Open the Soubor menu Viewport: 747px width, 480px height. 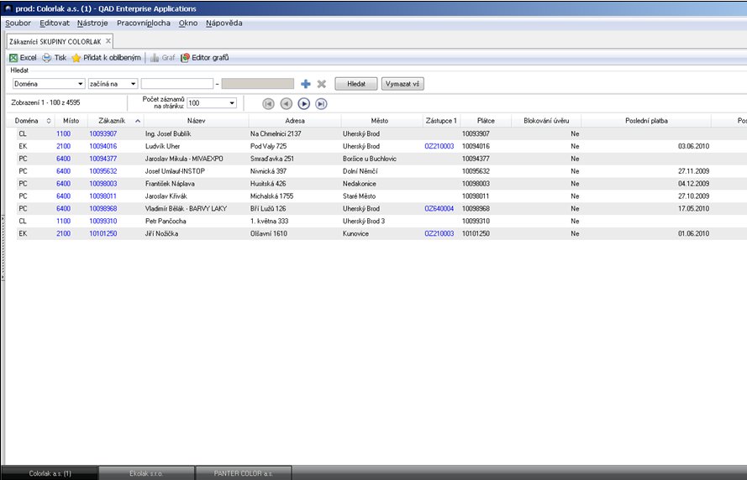point(18,23)
